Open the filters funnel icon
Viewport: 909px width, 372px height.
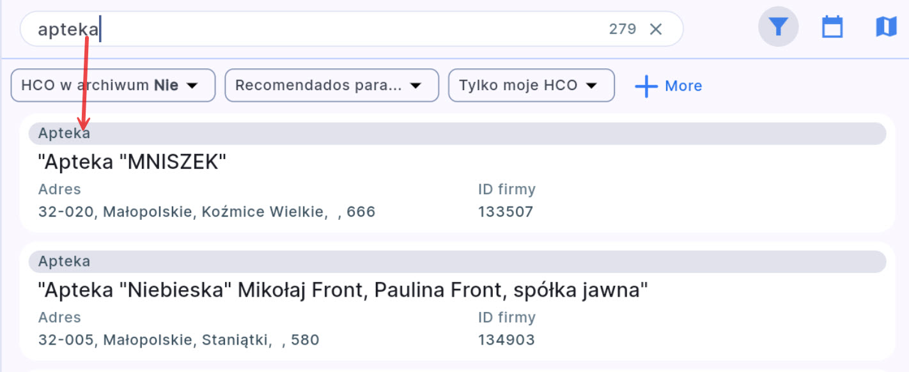click(x=777, y=26)
